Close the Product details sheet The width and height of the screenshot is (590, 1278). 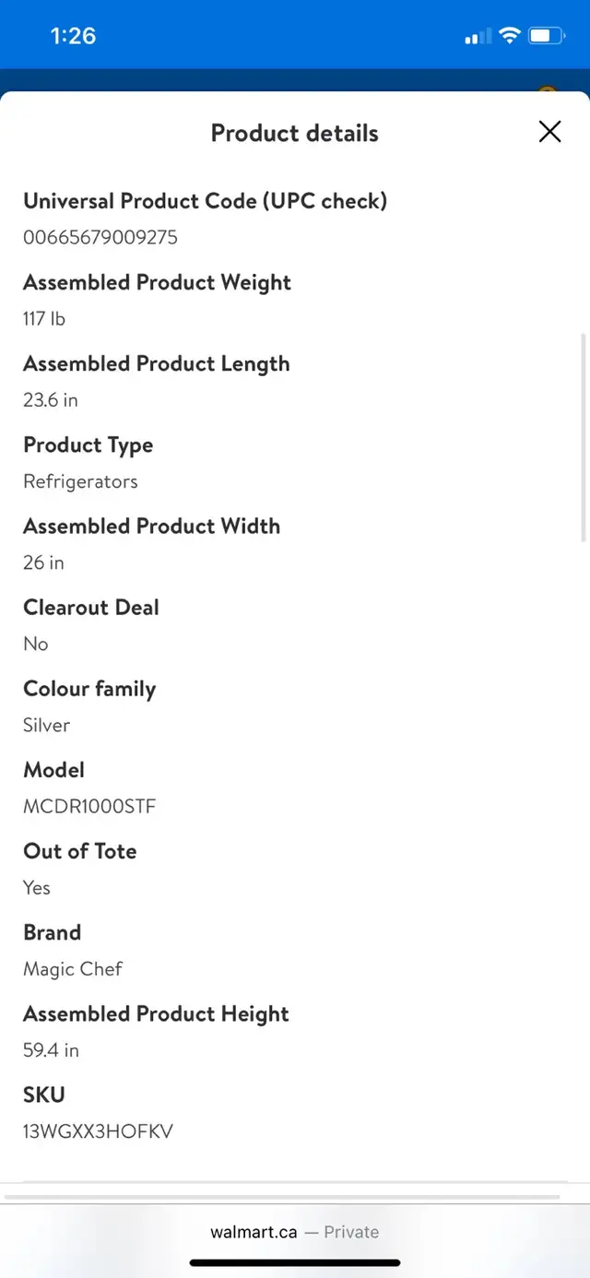click(x=549, y=132)
